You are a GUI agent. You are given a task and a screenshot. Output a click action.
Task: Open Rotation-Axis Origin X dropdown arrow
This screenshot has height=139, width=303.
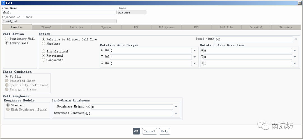pyautogui.click(x=195, y=51)
